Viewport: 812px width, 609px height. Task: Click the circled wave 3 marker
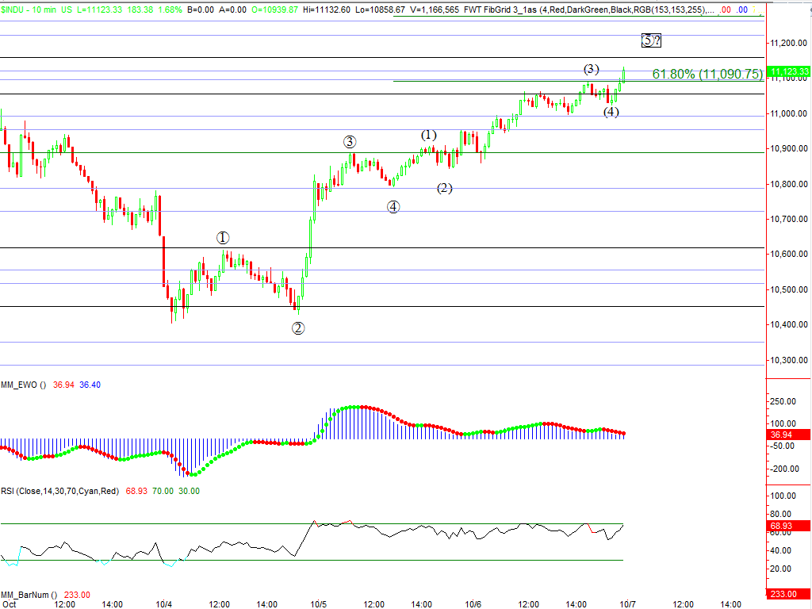(350, 142)
